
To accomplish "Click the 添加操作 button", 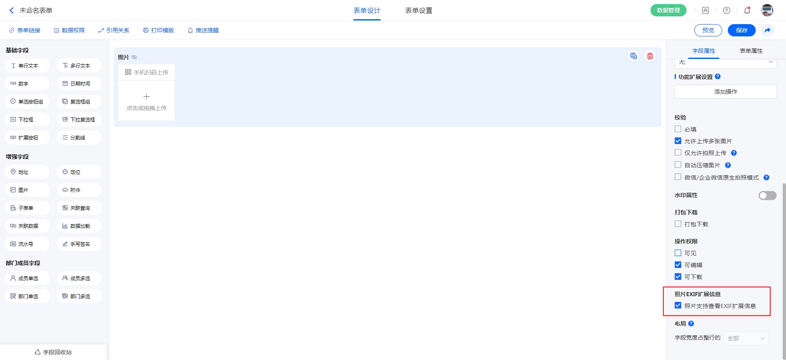I will [725, 92].
